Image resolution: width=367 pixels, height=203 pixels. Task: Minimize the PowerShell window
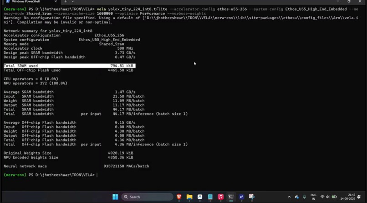[x=338, y=1]
